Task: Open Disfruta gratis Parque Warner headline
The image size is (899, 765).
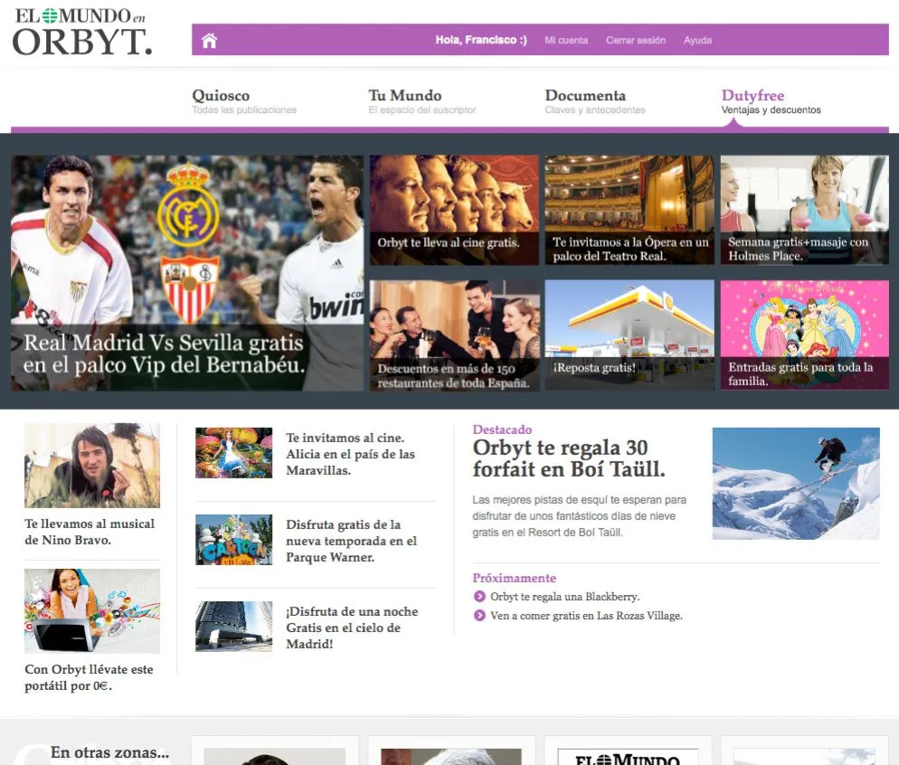Action: click(x=352, y=541)
